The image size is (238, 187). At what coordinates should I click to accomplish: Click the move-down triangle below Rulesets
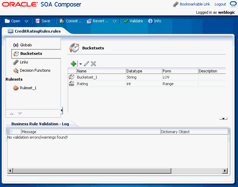[x=20, y=114]
